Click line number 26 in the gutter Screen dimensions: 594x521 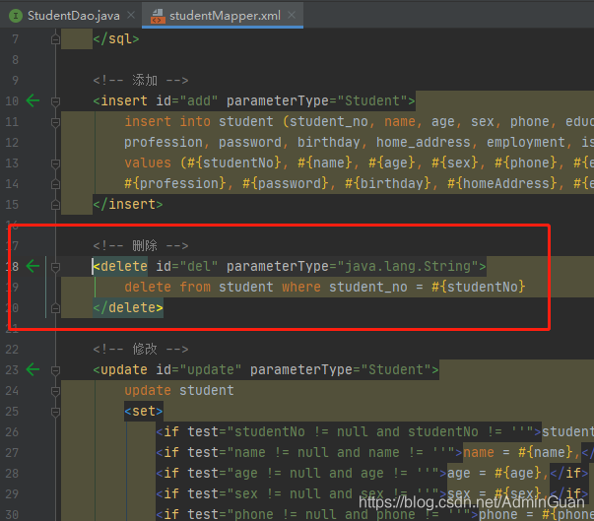click(x=12, y=432)
